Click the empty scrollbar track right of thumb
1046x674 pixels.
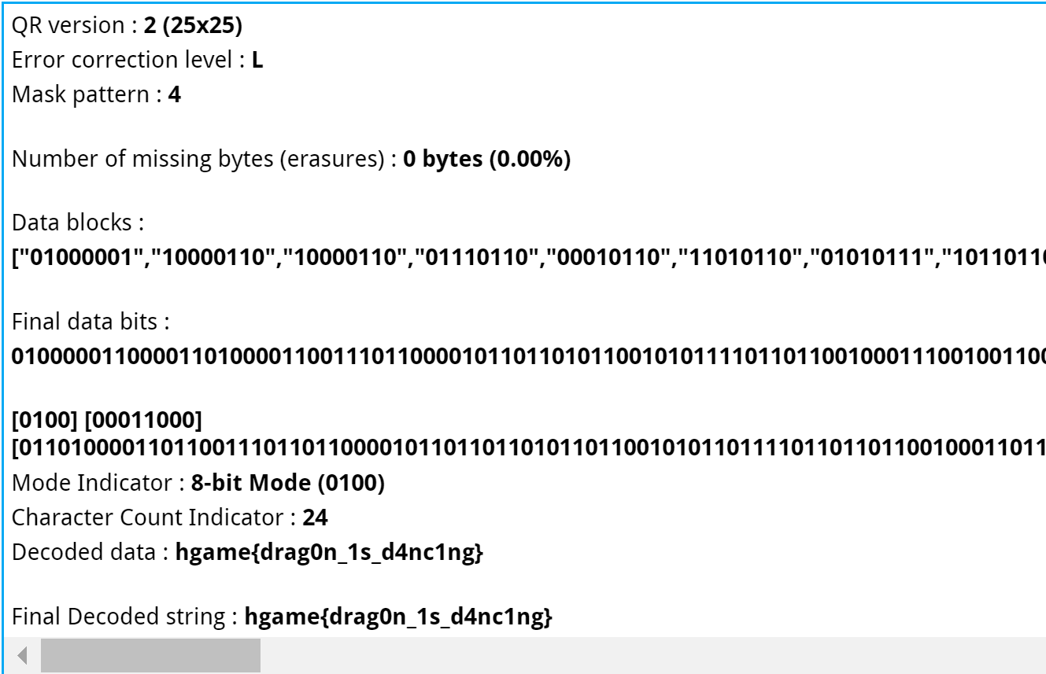tap(630, 655)
